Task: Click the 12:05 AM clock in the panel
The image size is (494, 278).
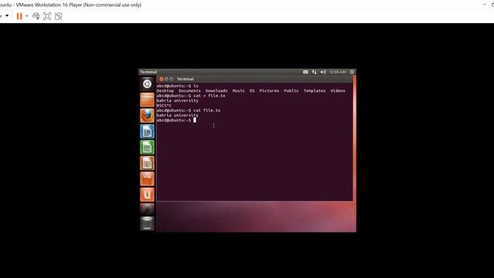Action: pos(338,72)
